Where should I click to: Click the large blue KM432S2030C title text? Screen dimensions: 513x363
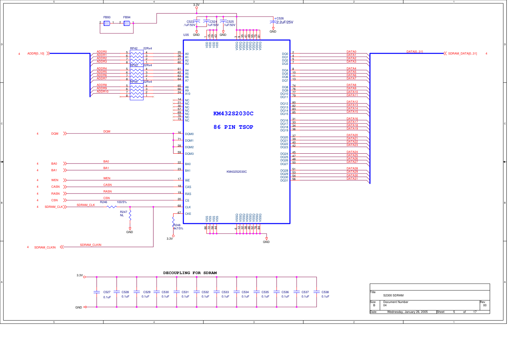233,113
